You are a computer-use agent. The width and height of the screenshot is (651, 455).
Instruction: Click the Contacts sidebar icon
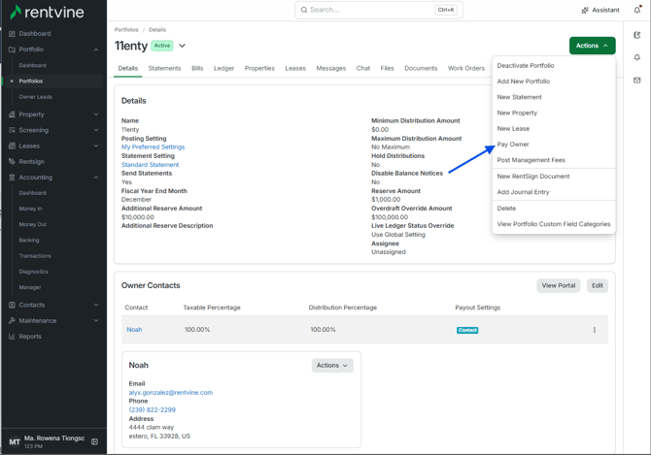[x=12, y=305]
